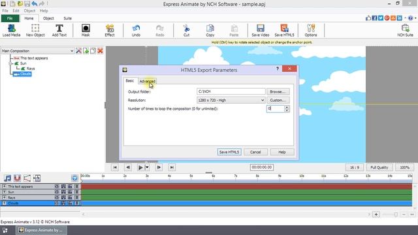This screenshot has width=418, height=235.
Task: Open the play button options arrow
Action: click(147, 167)
